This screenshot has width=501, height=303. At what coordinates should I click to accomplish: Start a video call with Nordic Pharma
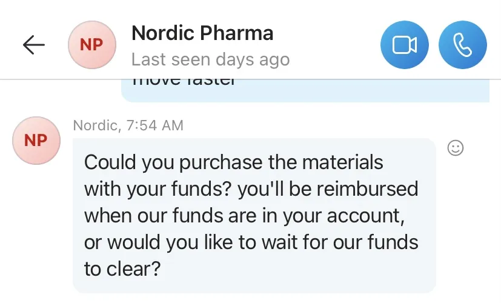click(405, 45)
